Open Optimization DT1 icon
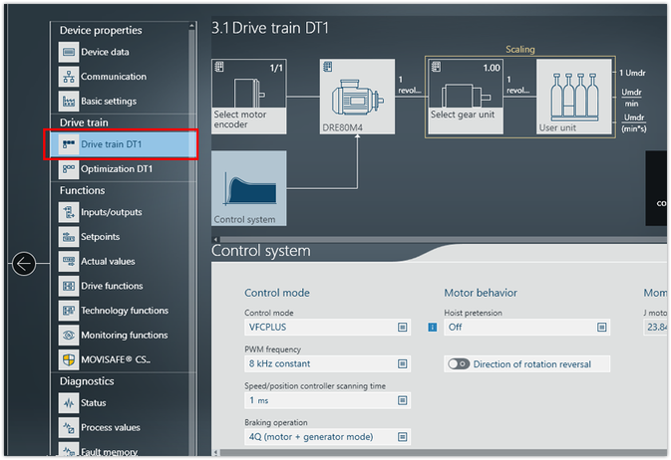This screenshot has height=460, width=671. (x=68, y=169)
